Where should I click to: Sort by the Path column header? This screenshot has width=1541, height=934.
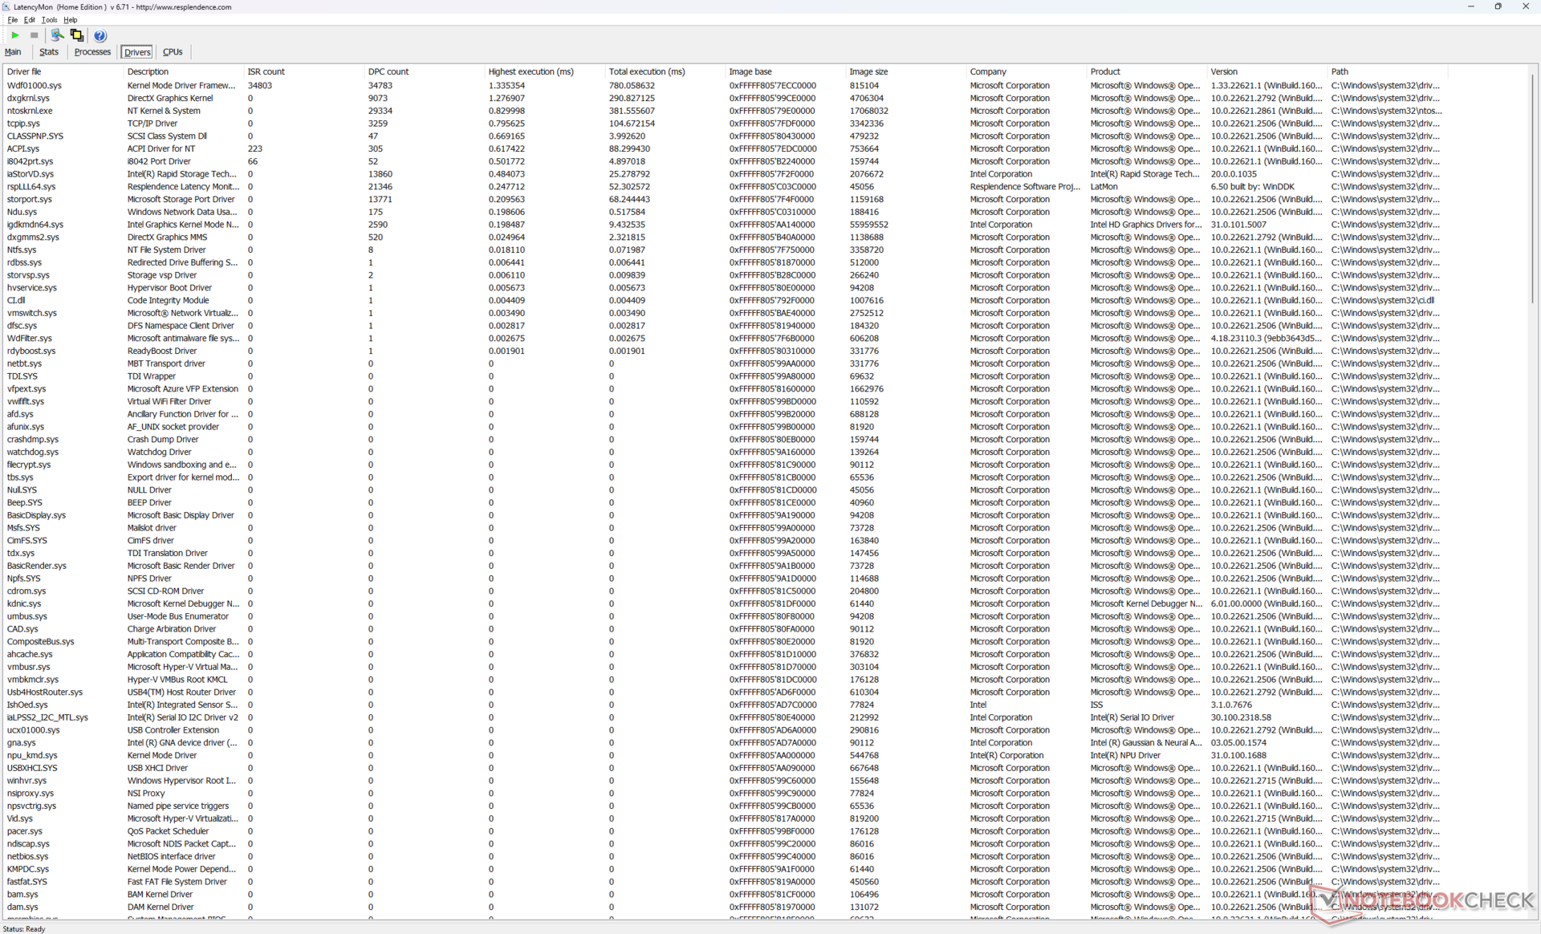click(x=1387, y=71)
